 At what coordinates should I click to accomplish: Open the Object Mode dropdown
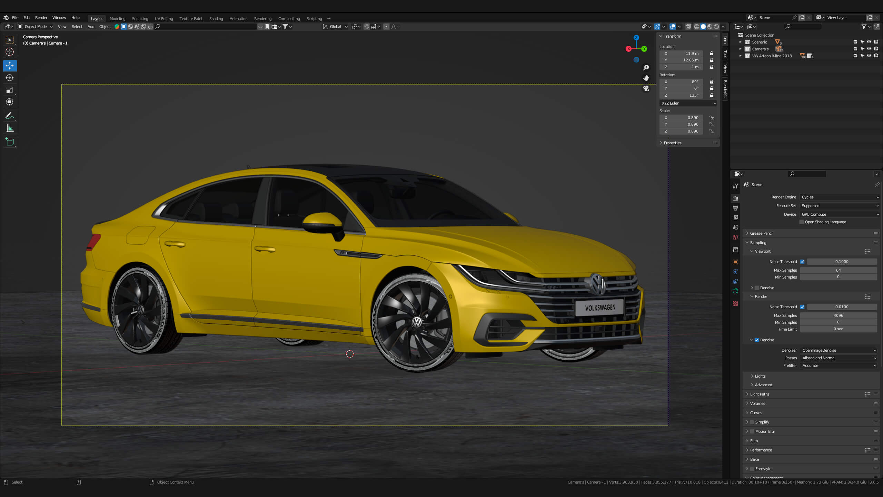35,27
